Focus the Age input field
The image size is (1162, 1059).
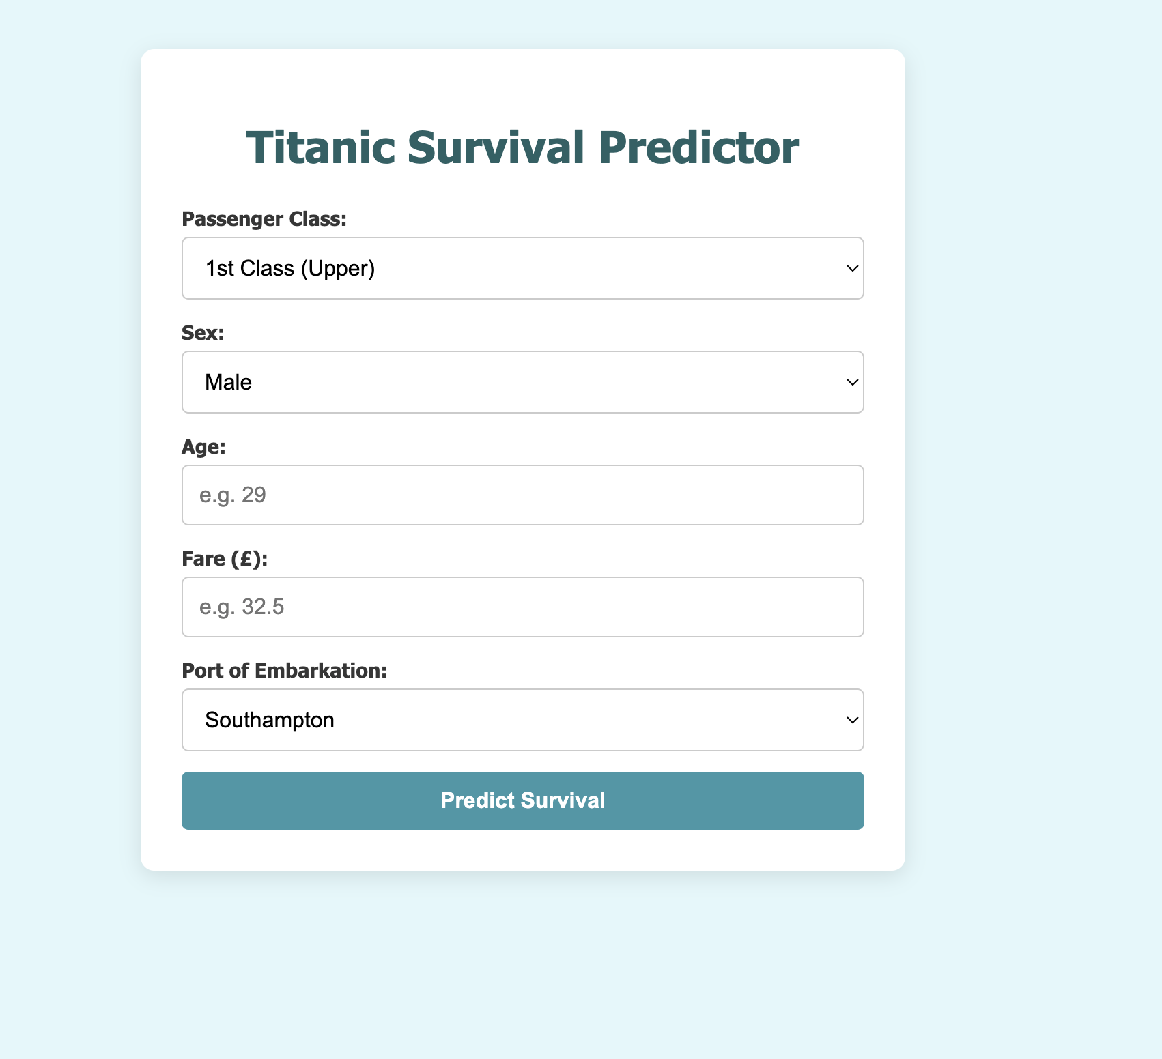coord(522,495)
